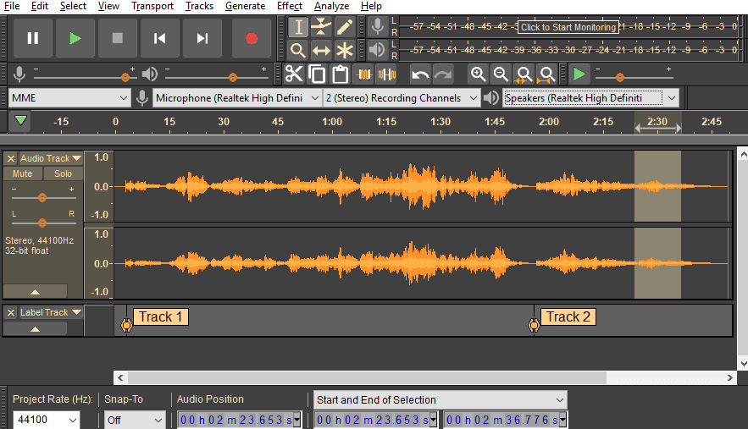Viewport: 748px width, 429px height.
Task: Click the Project Rate input field
Action: 37,420
